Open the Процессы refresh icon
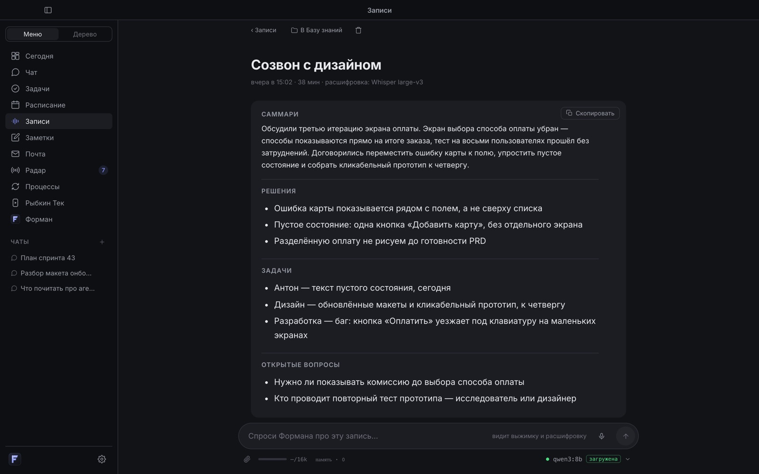The height and width of the screenshot is (474, 759). (15, 187)
